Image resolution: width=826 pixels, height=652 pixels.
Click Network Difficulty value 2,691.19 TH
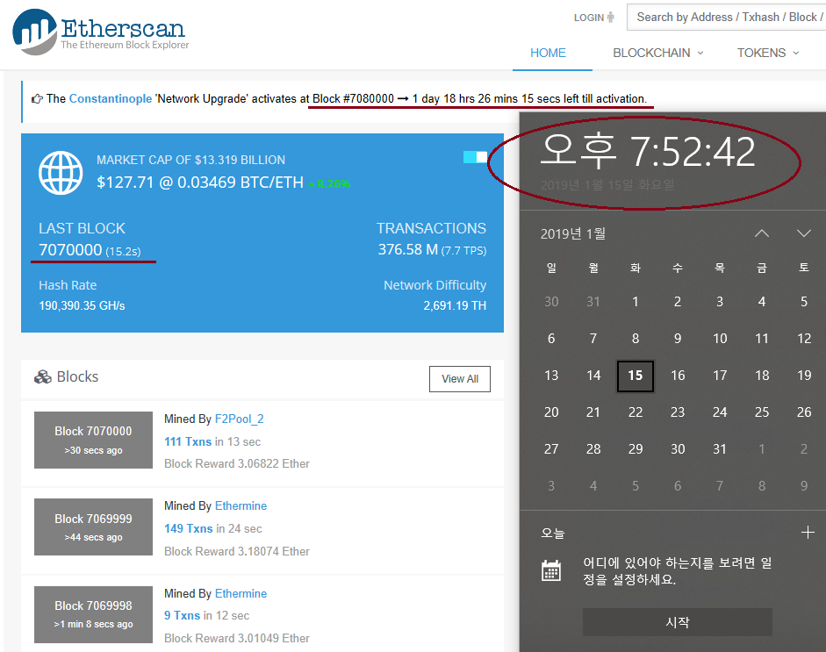coord(455,305)
